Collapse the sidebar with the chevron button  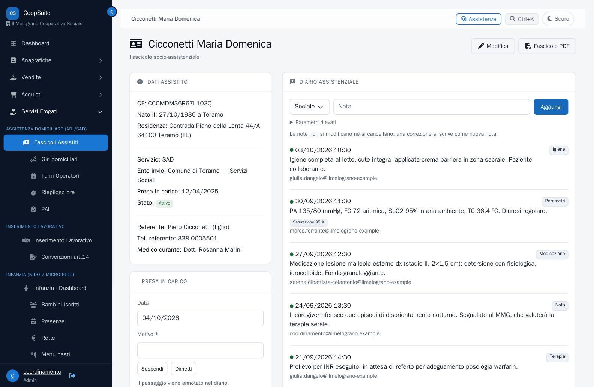coord(112,12)
